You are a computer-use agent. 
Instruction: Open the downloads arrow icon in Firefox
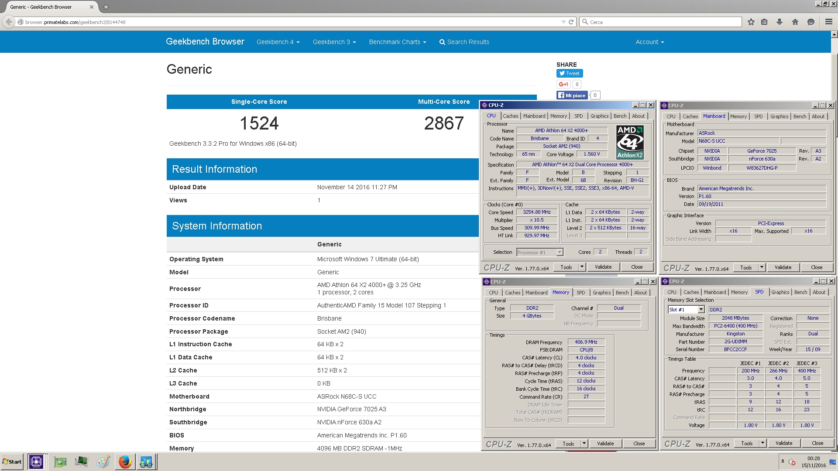point(780,22)
